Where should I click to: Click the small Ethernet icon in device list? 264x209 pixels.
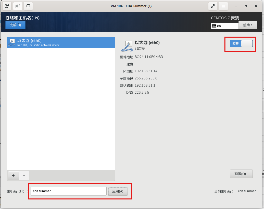[x=12, y=42]
